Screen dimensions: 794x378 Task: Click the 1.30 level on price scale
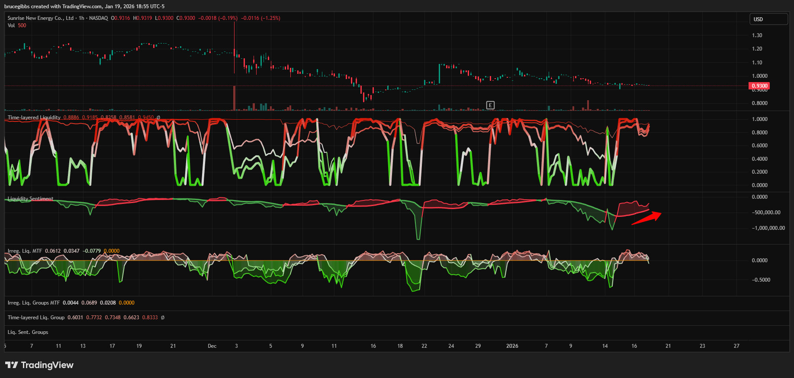[x=757, y=35]
